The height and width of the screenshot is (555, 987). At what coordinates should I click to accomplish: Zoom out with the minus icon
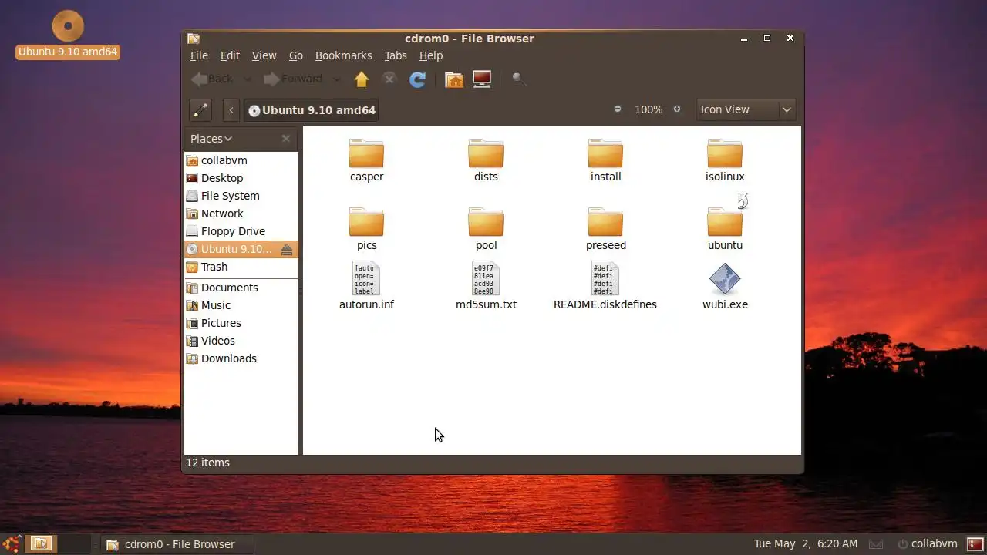618,109
